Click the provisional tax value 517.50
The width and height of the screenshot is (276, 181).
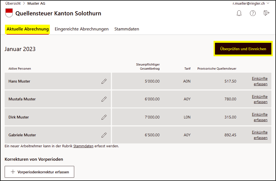[231, 81]
